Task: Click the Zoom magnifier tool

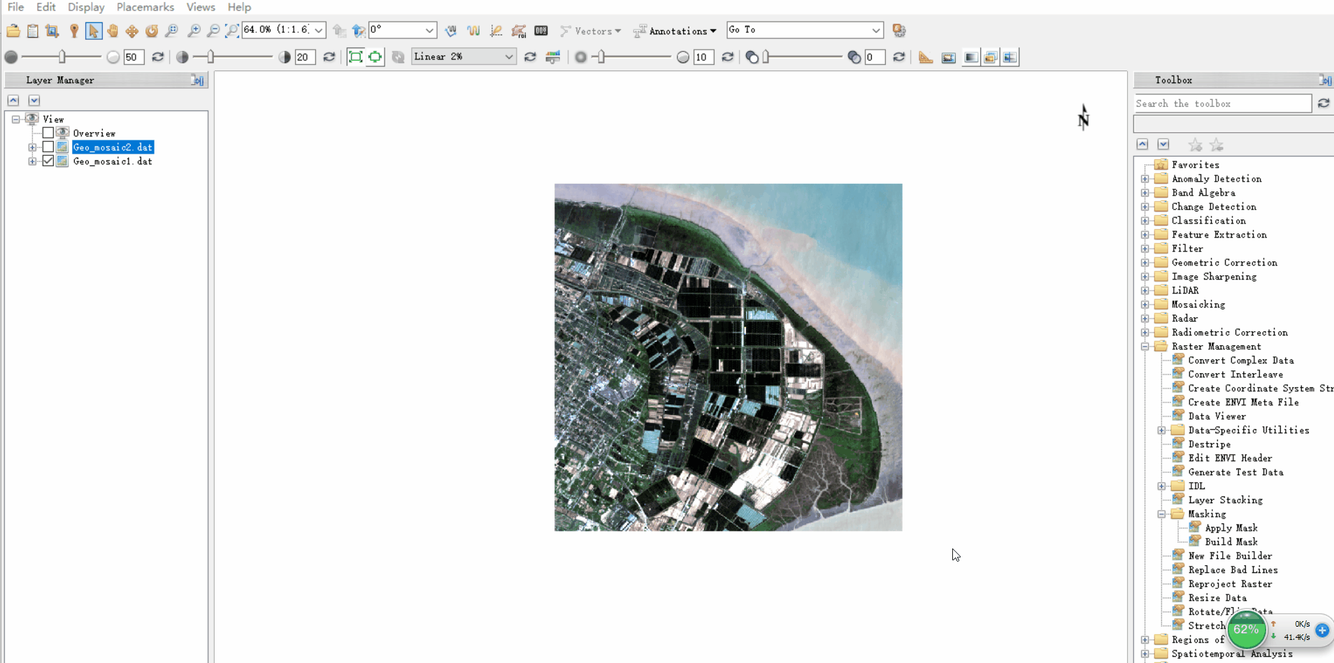Action: [x=171, y=31]
